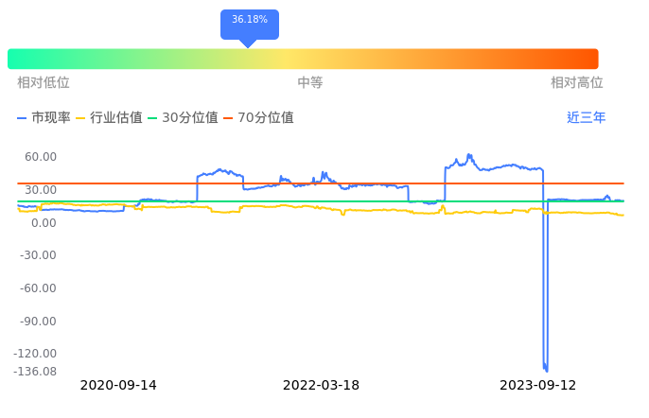The image size is (649, 418).
Task: Toggle the 70分位值 legend label
Action: (x=265, y=118)
